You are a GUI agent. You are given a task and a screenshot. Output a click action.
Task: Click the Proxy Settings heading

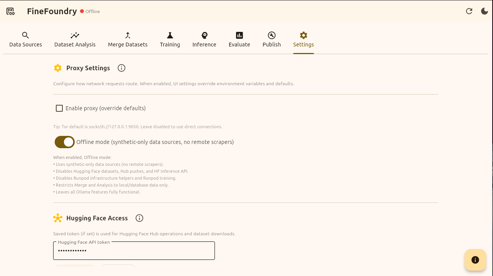click(x=88, y=68)
